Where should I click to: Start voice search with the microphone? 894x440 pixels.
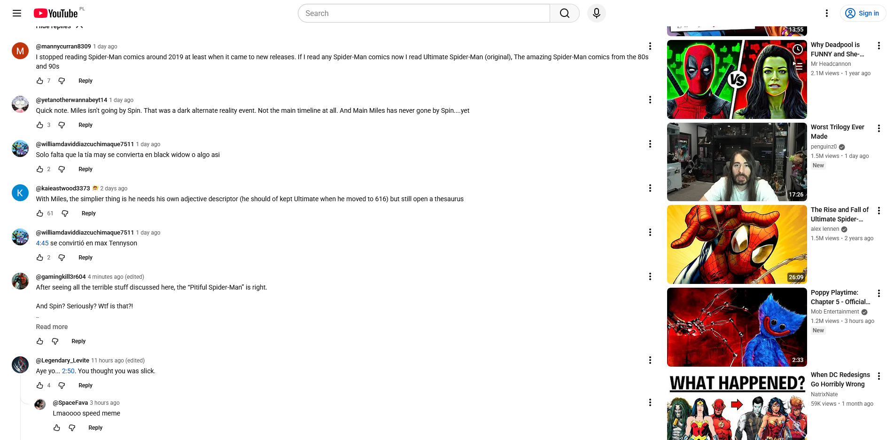point(597,13)
